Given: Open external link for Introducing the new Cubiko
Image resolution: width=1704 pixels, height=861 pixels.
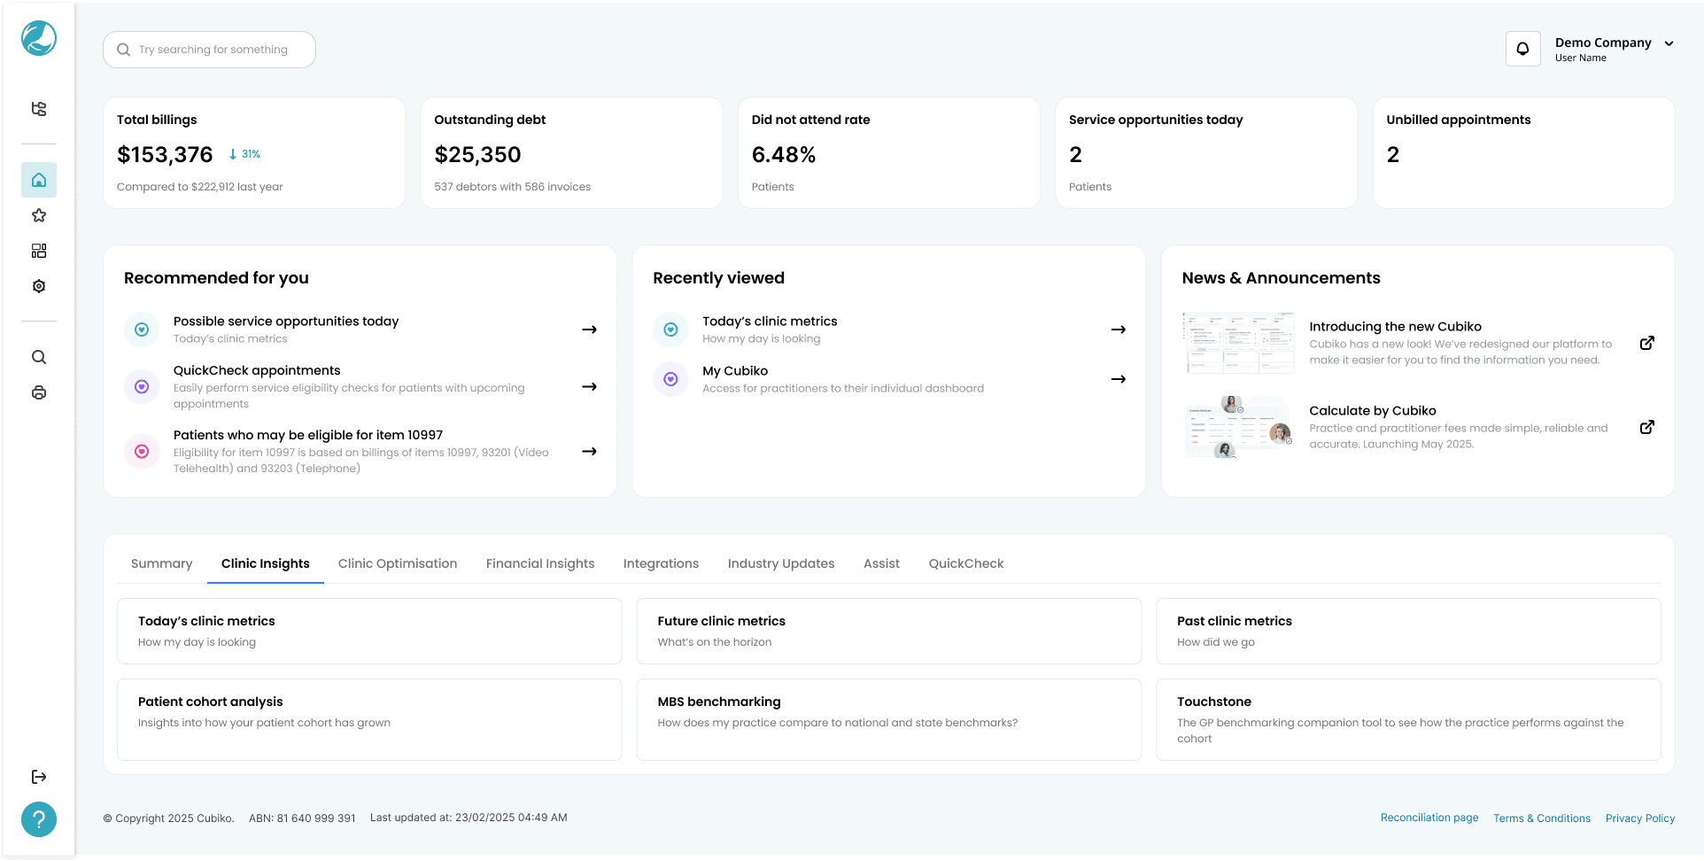Looking at the screenshot, I should pos(1647,343).
